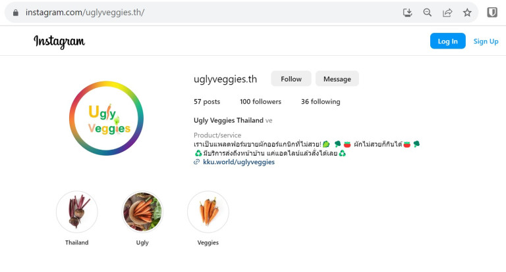Follow the uglyveggies.th account
This screenshot has width=506, height=272.
coord(291,79)
